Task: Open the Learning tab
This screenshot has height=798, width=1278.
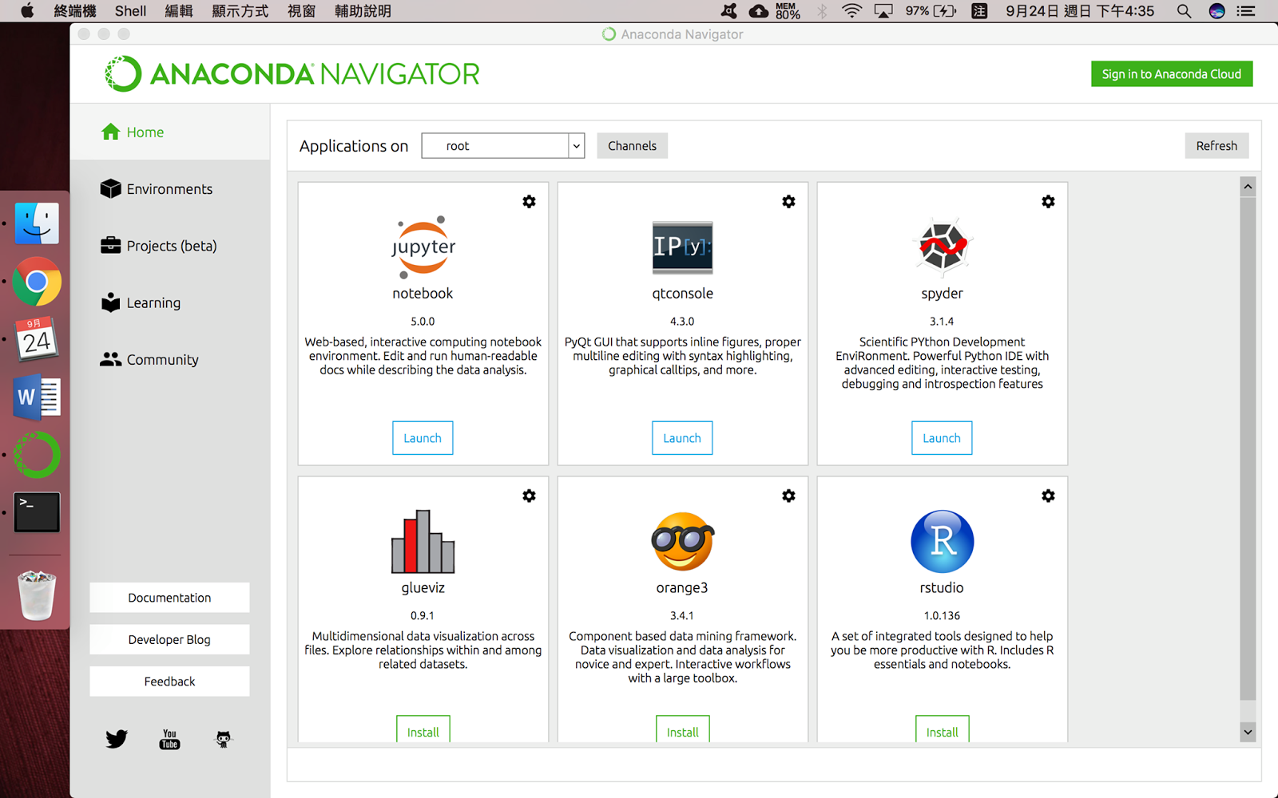Action: point(169,303)
